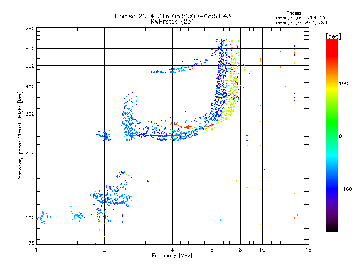Click the y-axis tick label '200'
Screen dimensions: 363x272
(30, 152)
